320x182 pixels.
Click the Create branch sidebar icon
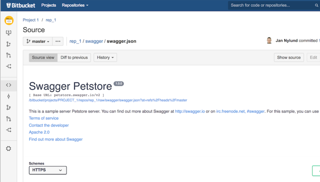point(9,44)
